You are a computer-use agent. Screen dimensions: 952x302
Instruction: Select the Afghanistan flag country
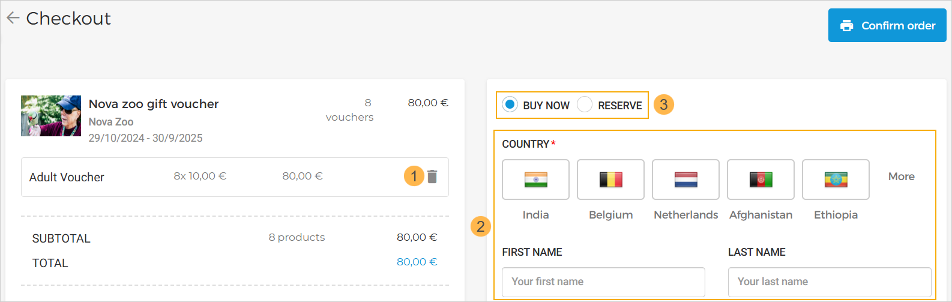click(x=761, y=180)
